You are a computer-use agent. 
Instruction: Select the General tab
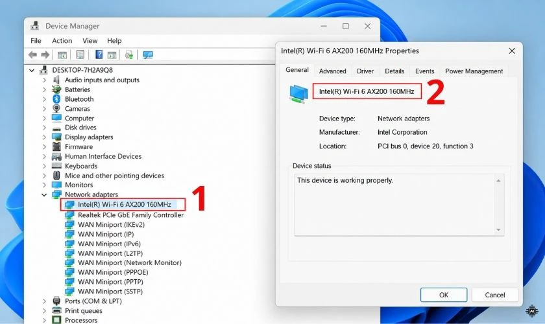[x=297, y=70]
